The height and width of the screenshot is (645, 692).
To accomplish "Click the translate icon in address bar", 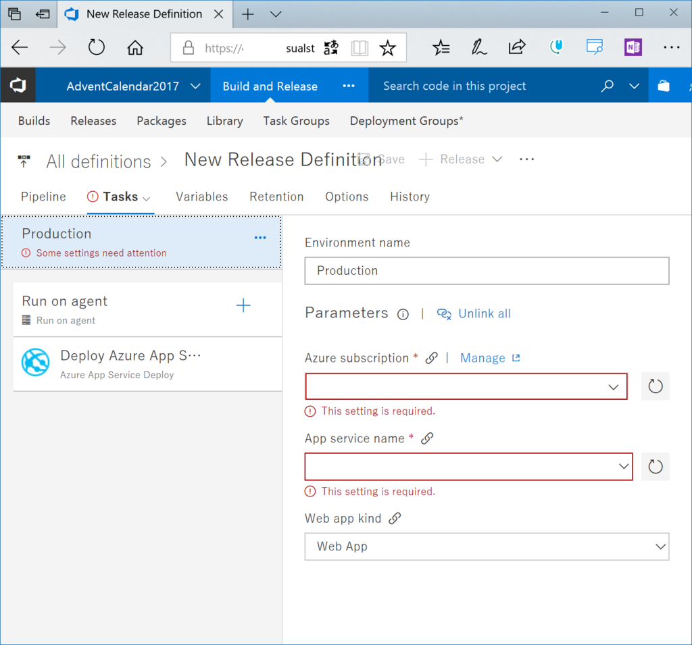I will 331,47.
